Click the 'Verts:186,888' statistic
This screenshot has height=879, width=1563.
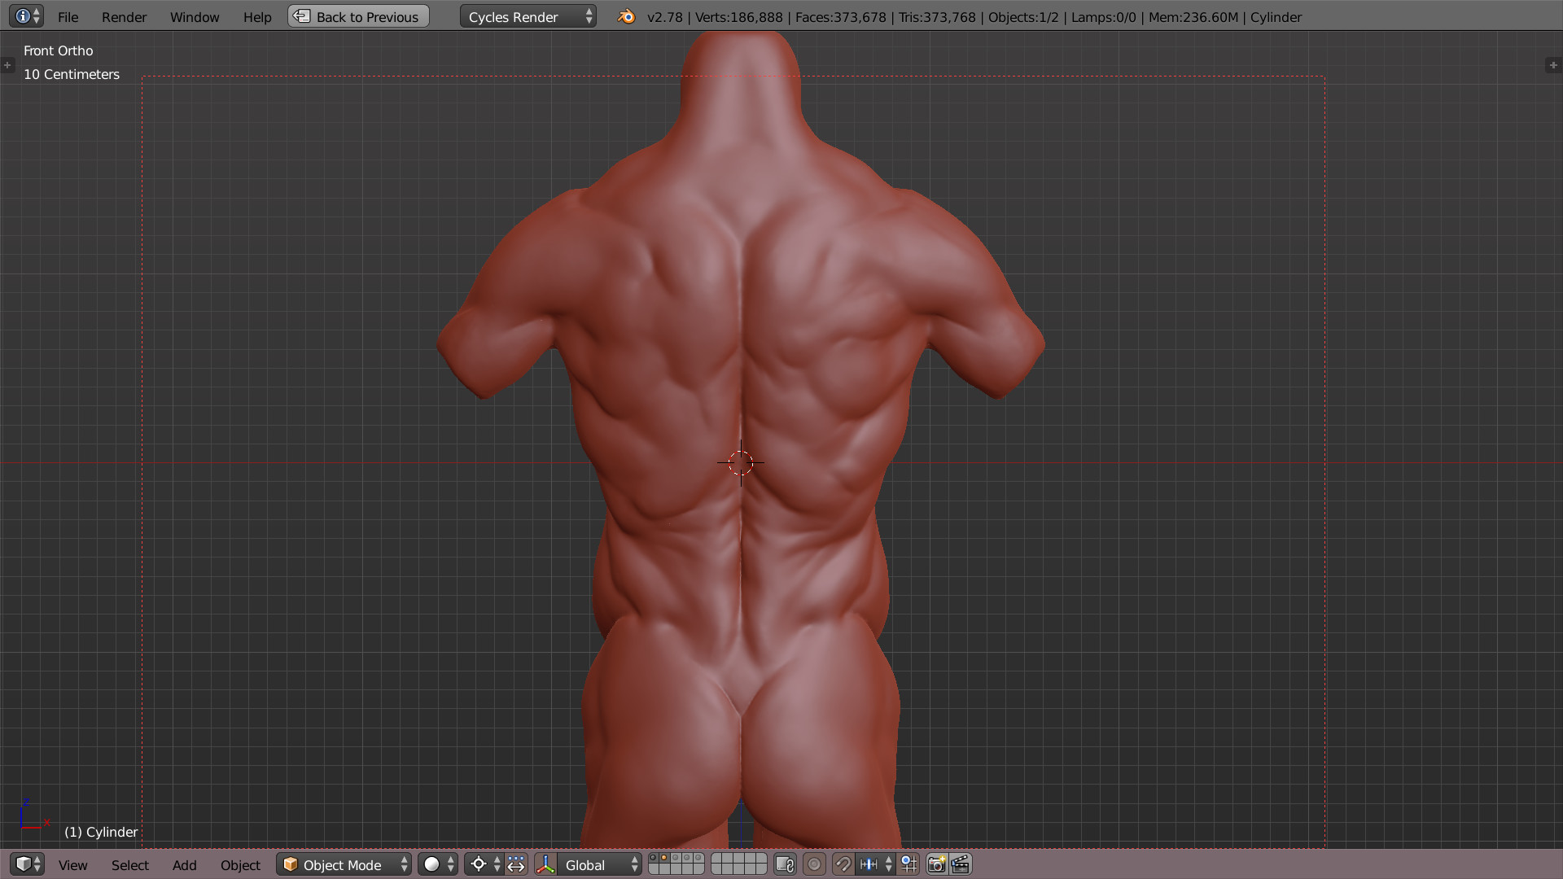(x=739, y=17)
